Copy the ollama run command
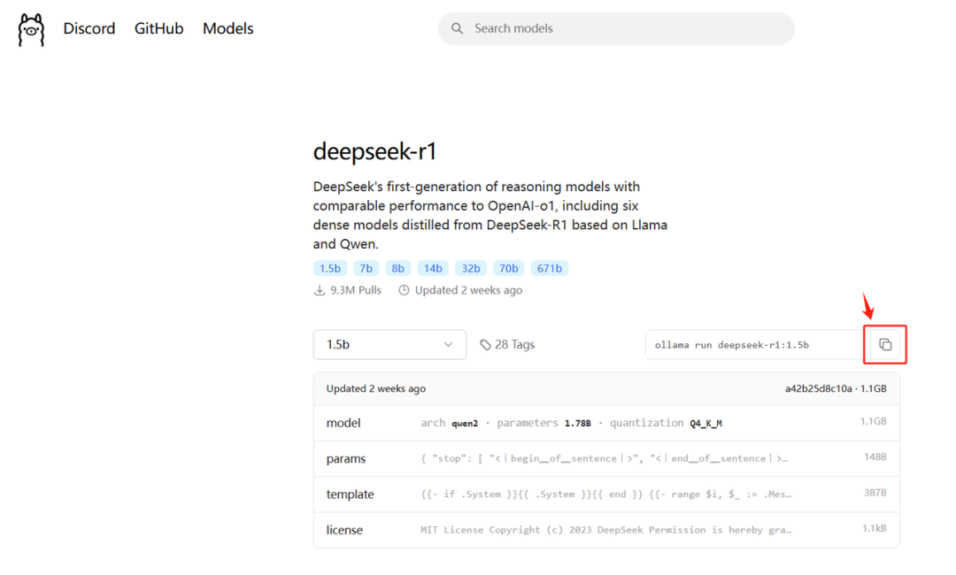 pyautogui.click(x=885, y=345)
